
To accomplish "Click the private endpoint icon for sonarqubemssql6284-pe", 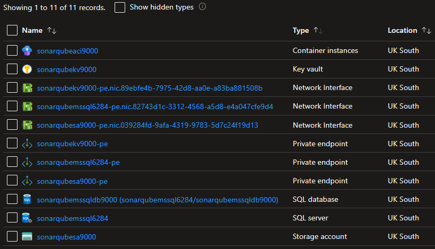I will pyautogui.click(x=27, y=162).
